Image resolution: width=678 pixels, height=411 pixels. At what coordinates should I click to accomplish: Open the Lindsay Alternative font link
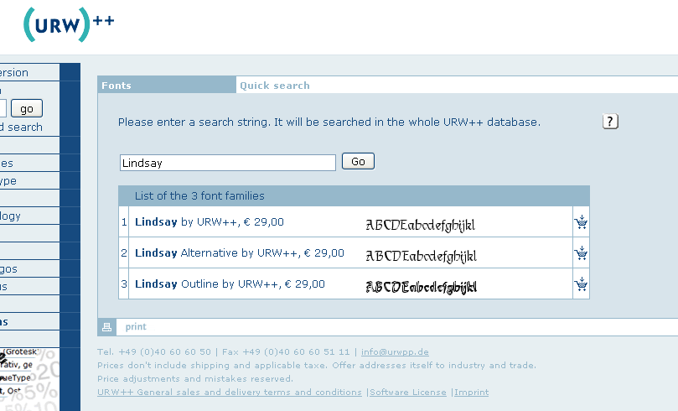[x=240, y=253]
